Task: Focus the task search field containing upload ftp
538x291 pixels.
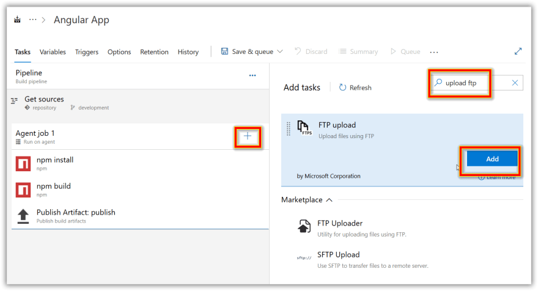Action: pos(477,83)
